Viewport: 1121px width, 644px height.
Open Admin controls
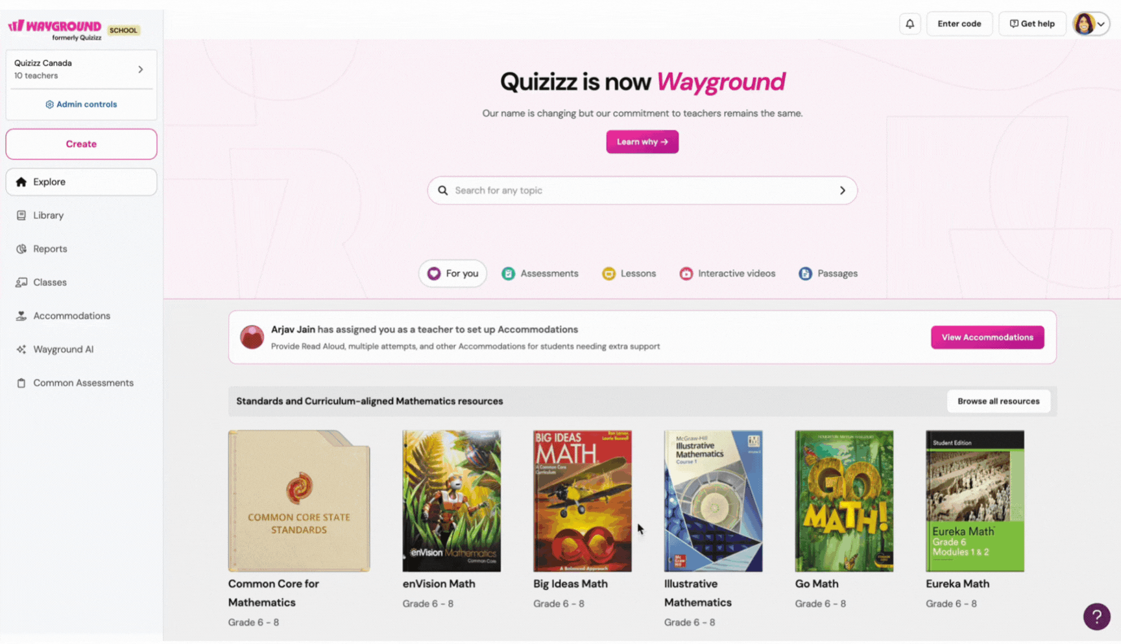point(81,104)
